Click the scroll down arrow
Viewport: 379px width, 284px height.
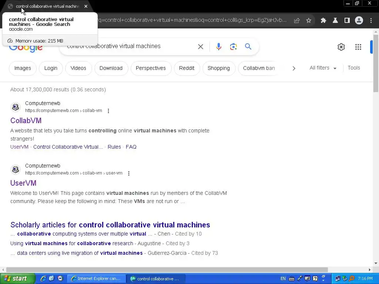(376, 263)
